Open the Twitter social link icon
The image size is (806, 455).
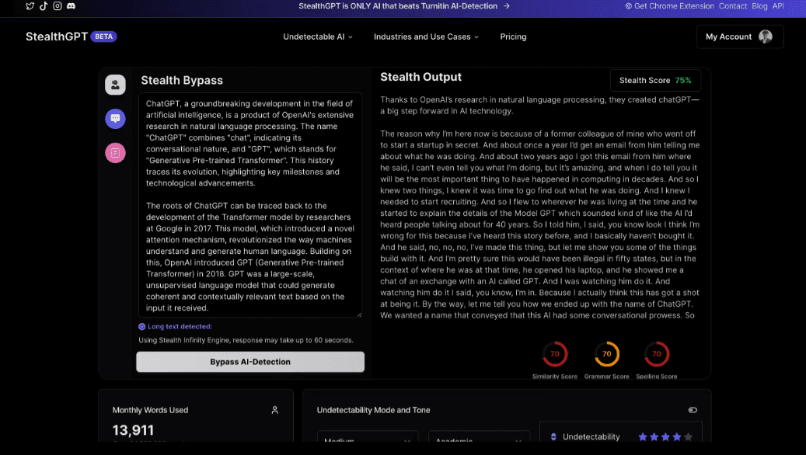(30, 6)
